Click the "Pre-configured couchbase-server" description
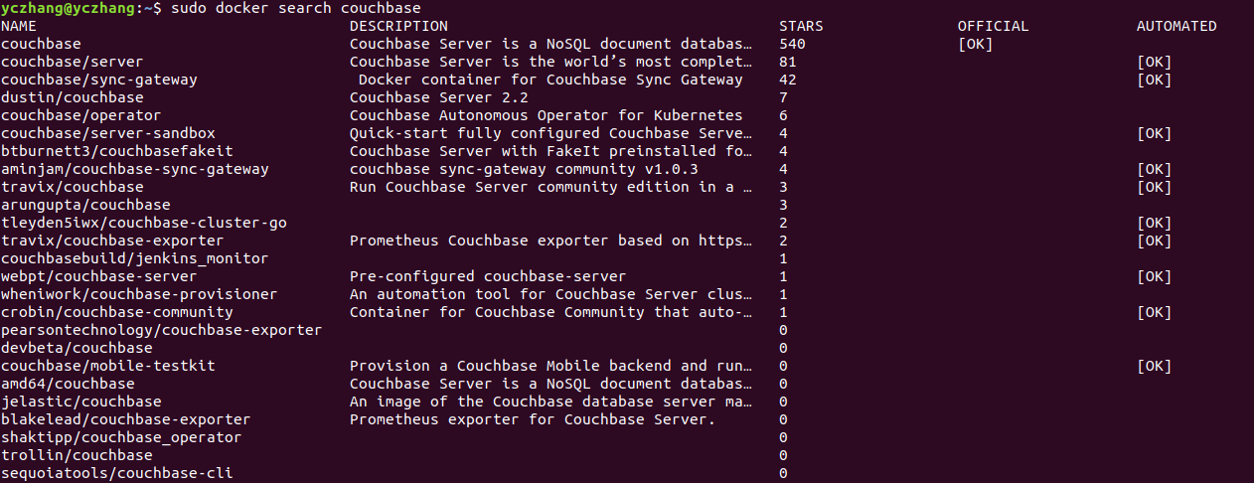 pos(488,276)
